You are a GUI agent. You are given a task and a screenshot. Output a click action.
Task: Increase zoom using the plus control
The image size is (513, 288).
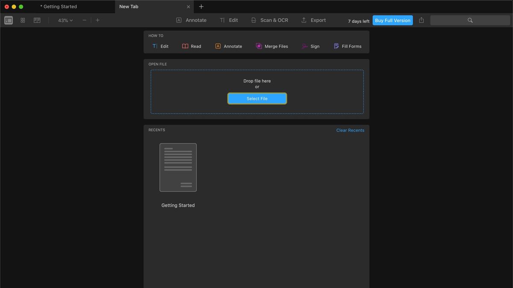(x=97, y=20)
